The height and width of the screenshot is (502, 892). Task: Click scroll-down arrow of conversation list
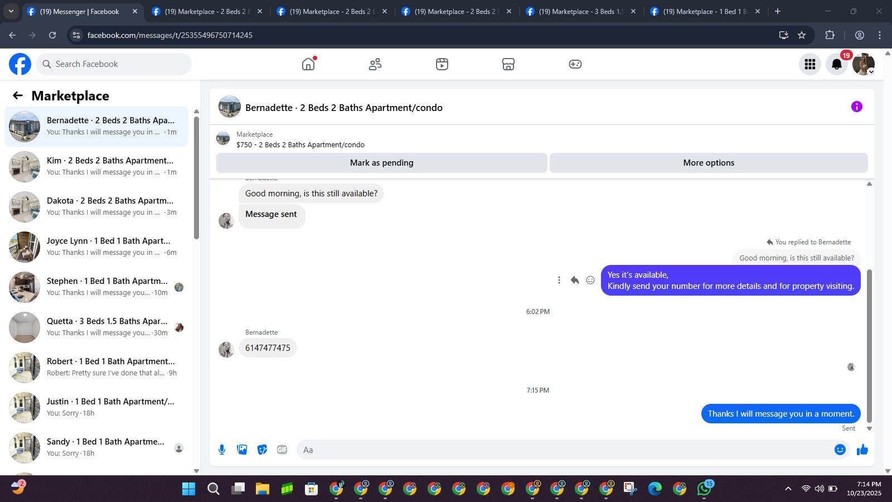(x=196, y=471)
